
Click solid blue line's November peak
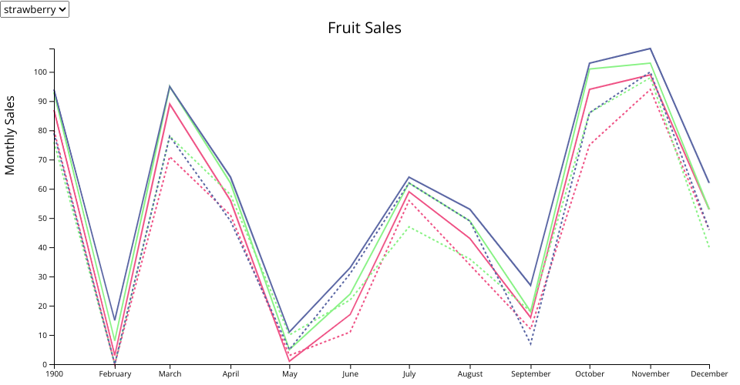click(650, 49)
